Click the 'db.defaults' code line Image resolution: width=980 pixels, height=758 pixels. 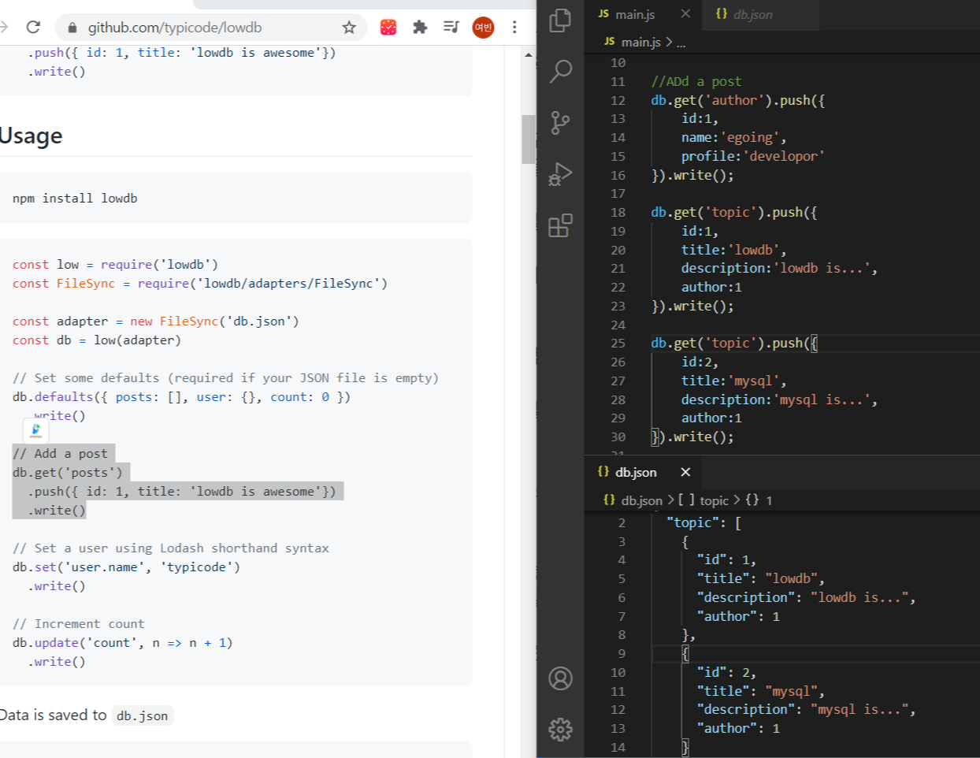181,397
